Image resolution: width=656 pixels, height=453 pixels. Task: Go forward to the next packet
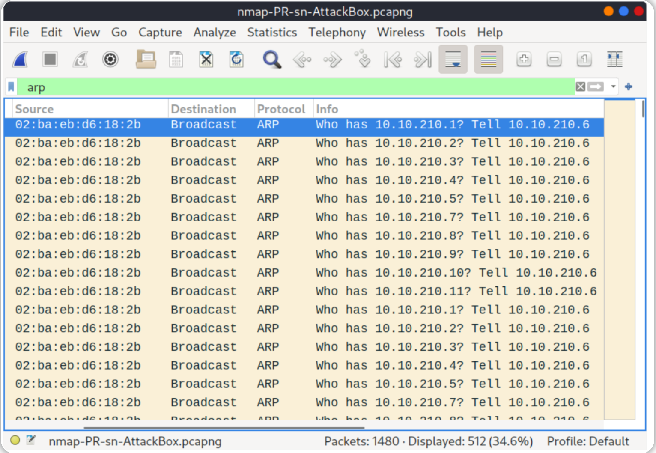pos(332,60)
